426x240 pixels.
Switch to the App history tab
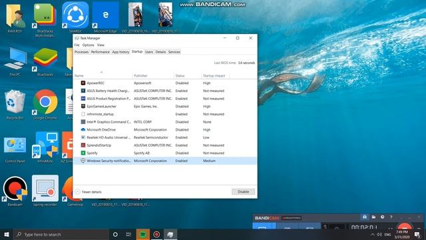[120, 52]
